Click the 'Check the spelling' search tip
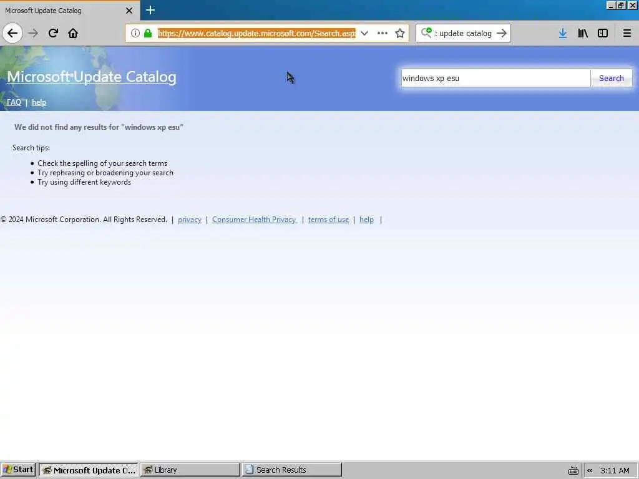 [102, 163]
